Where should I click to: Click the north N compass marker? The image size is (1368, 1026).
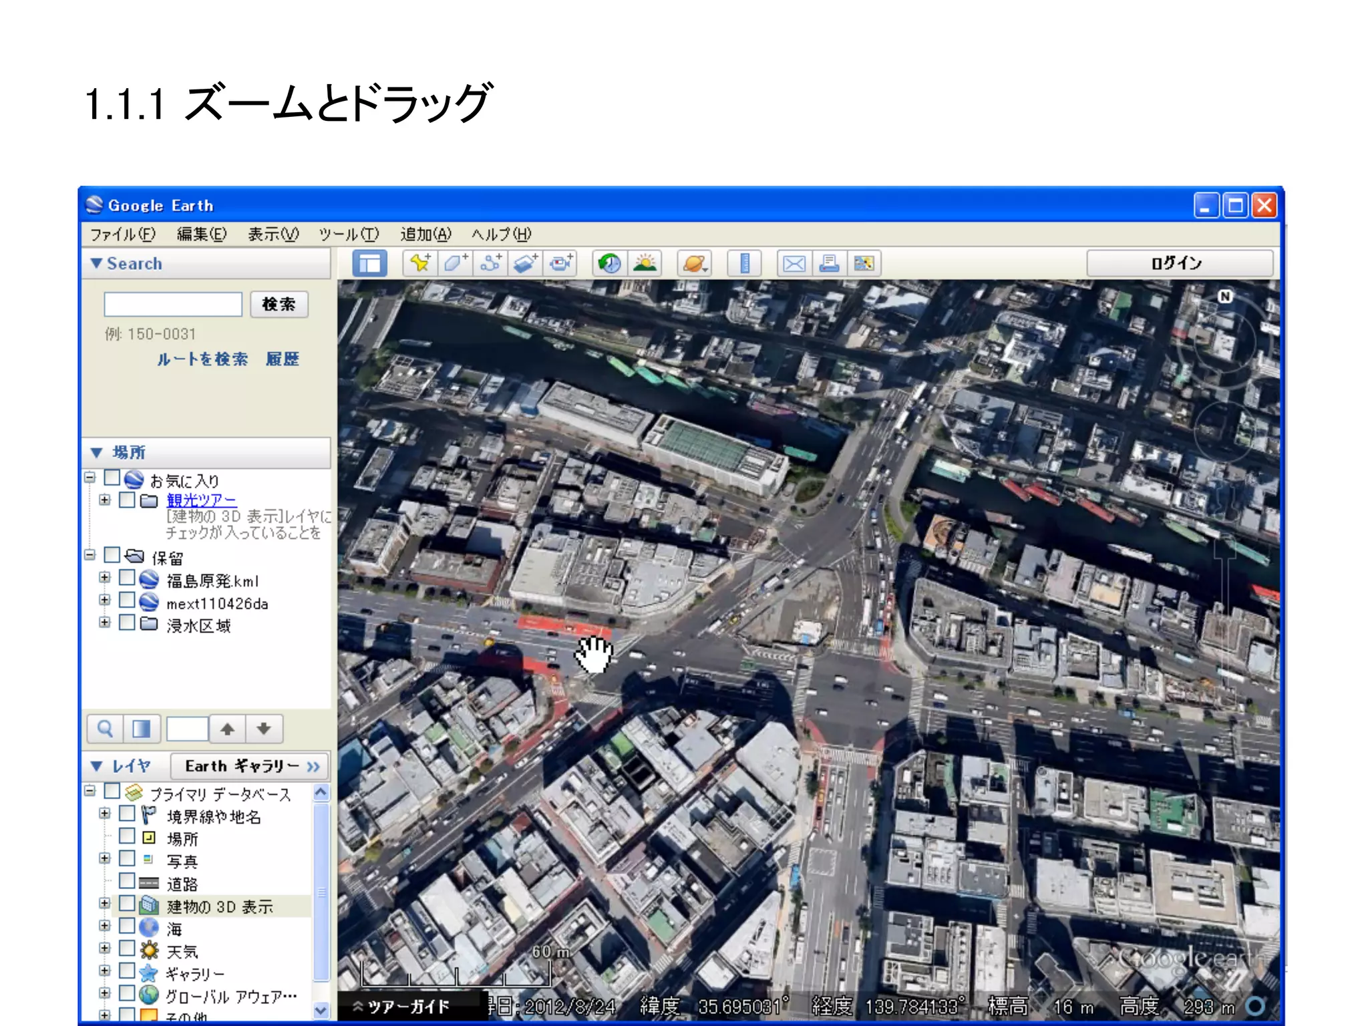1225,296
